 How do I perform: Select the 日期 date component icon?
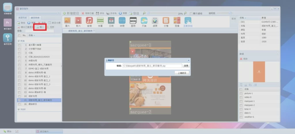111,21
